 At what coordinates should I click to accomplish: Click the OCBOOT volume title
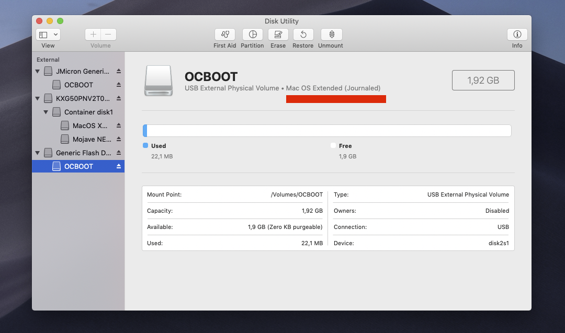pos(211,77)
